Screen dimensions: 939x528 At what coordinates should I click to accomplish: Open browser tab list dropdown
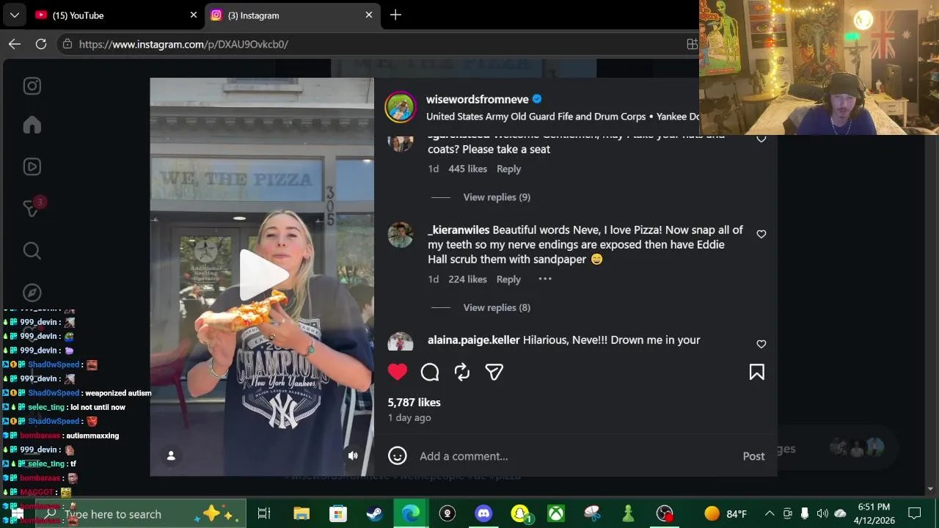pos(14,15)
